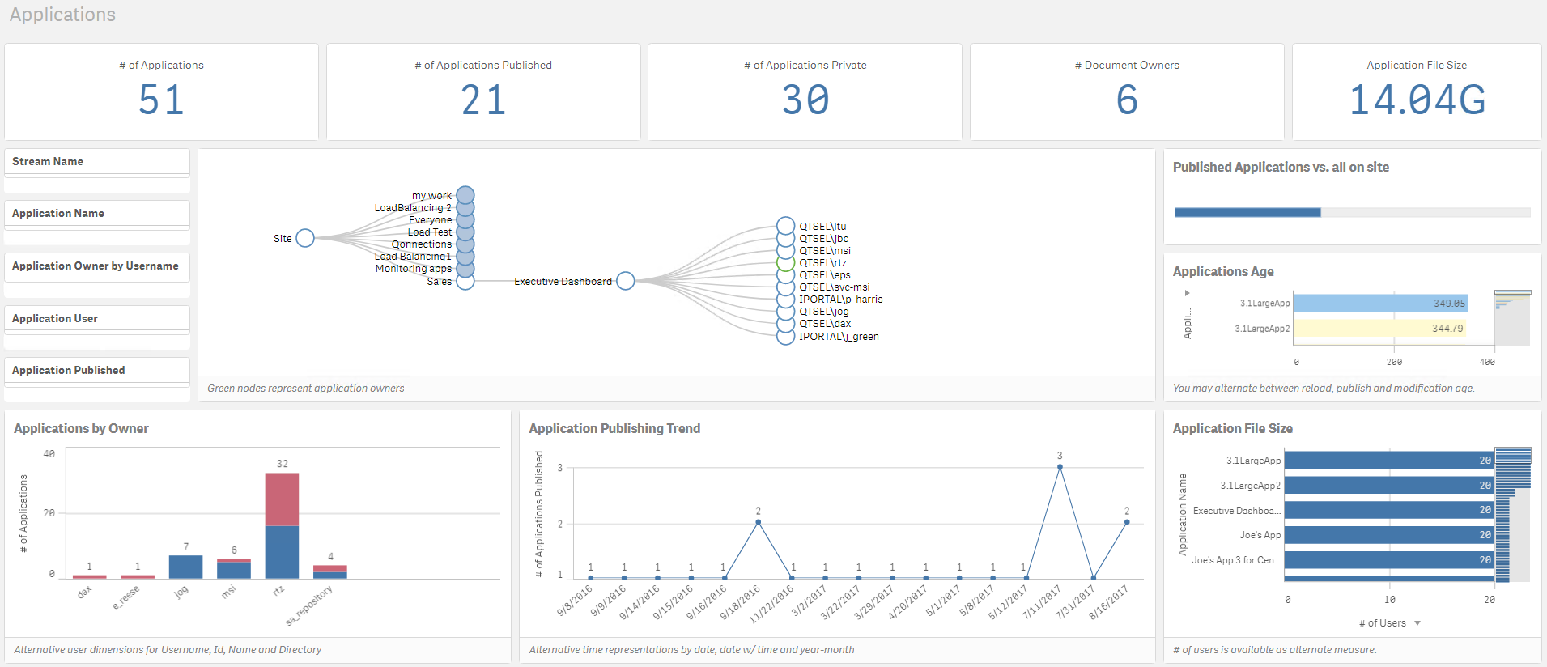Select the msi bar in Applications by Owner

pyautogui.click(x=234, y=568)
